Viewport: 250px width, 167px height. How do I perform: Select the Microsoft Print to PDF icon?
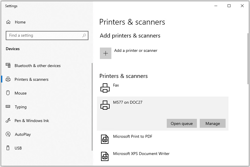tap(105, 139)
